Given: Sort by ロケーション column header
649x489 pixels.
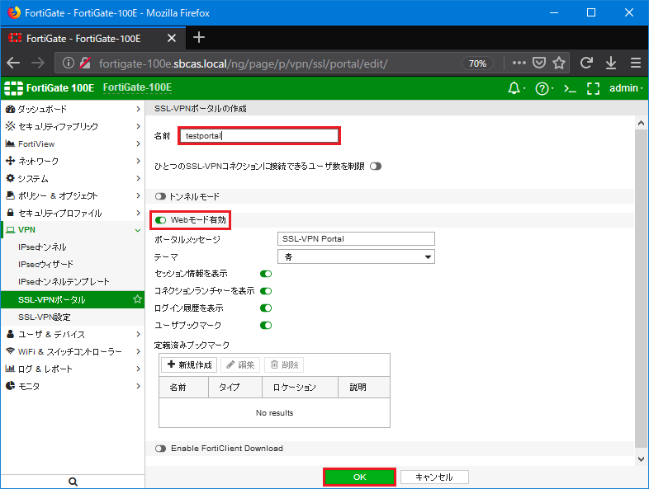Looking at the screenshot, I should (300, 388).
